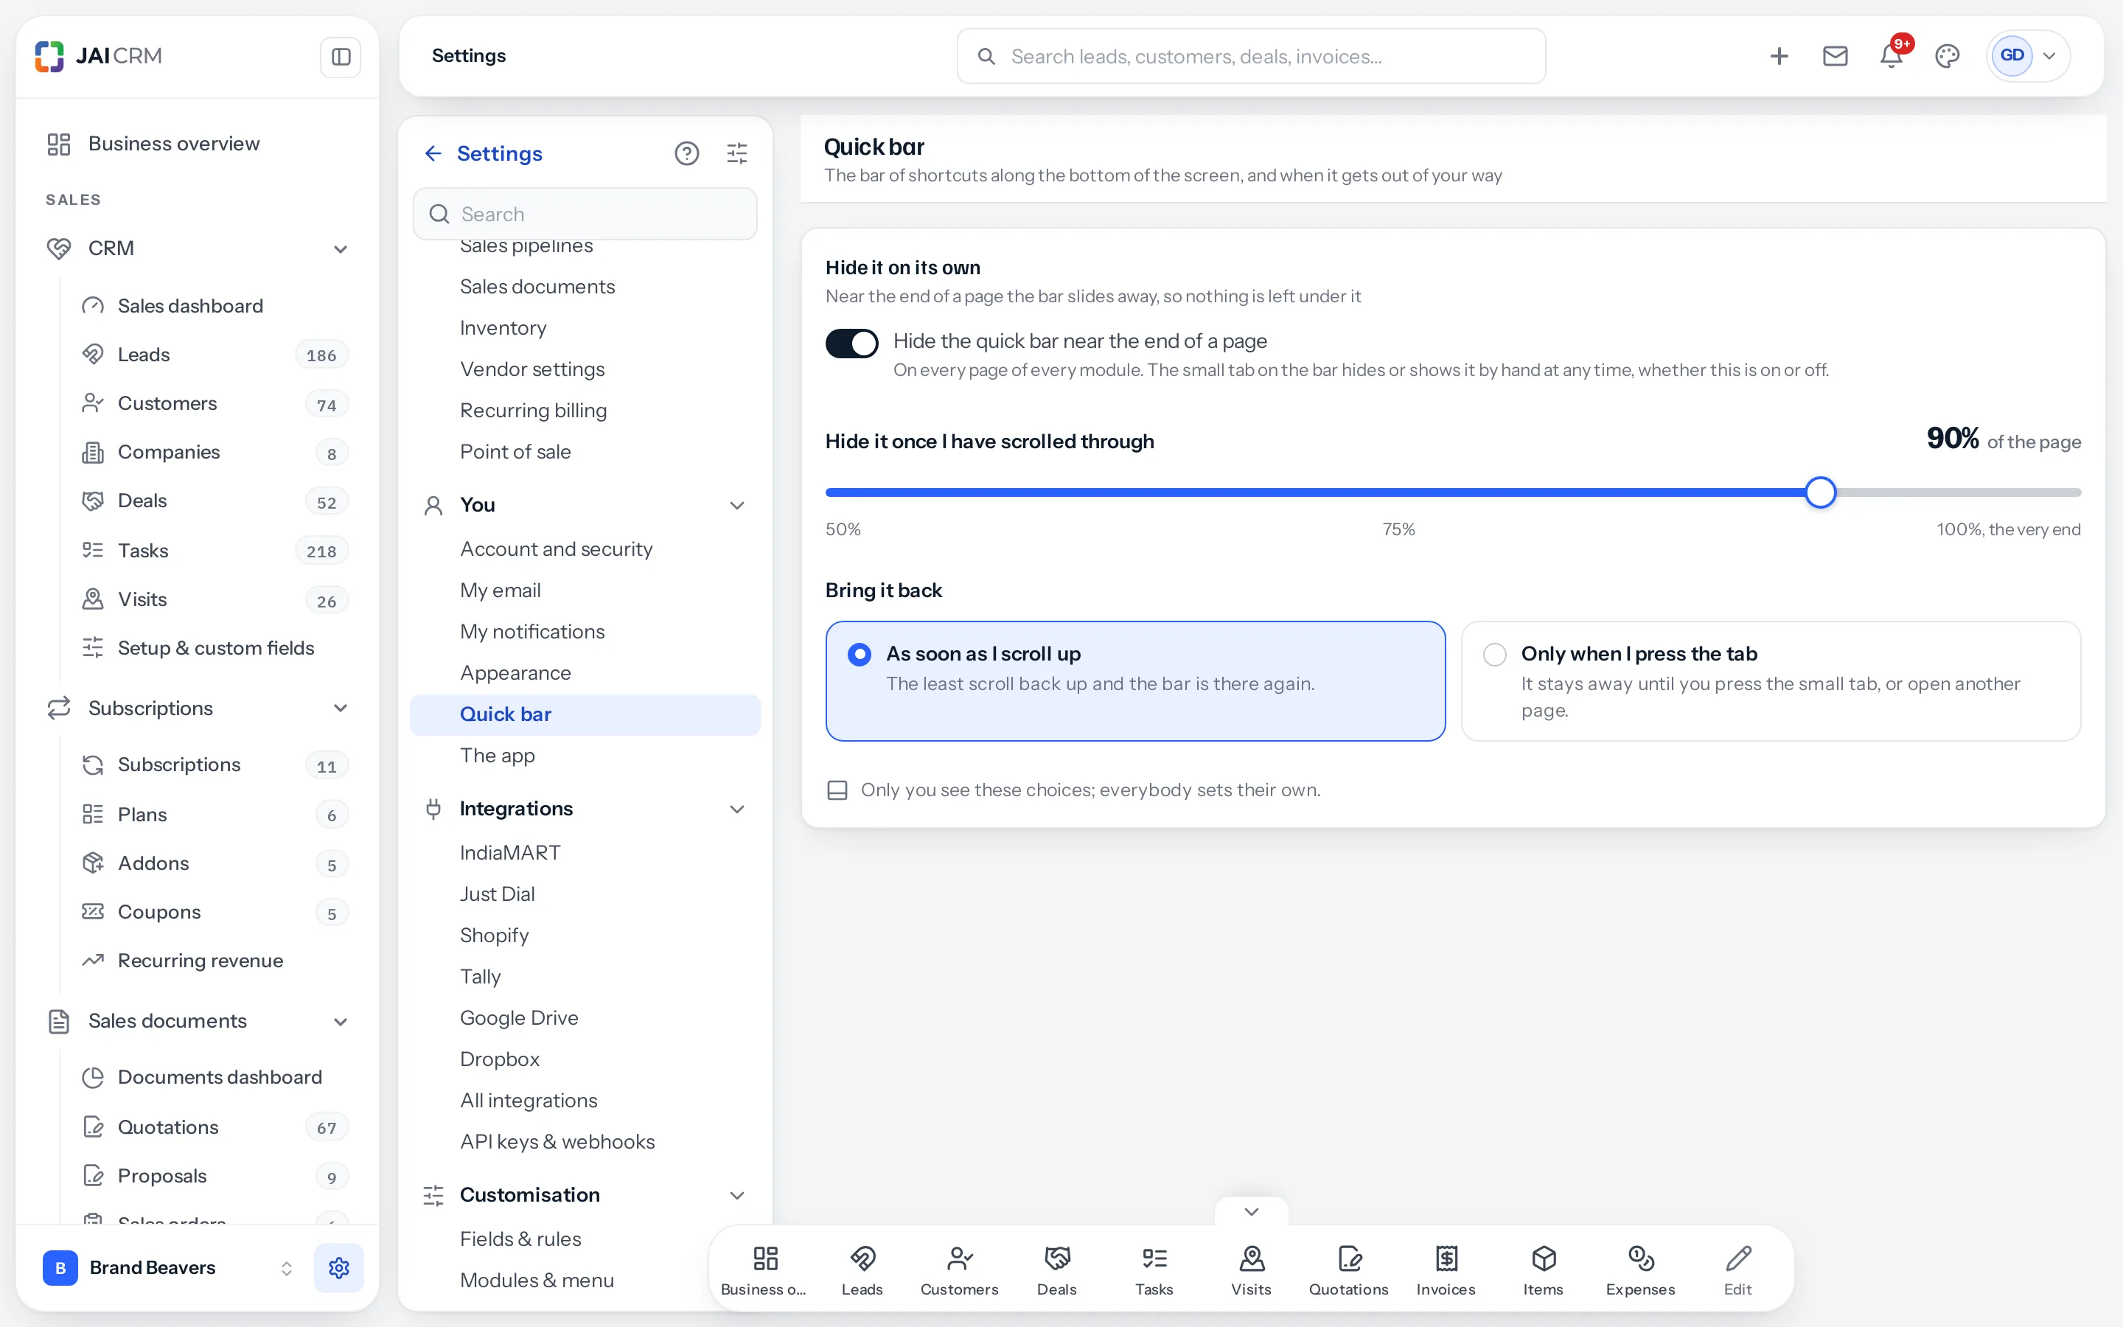
Task: Open Leads in the sidebar
Action: coord(213,355)
